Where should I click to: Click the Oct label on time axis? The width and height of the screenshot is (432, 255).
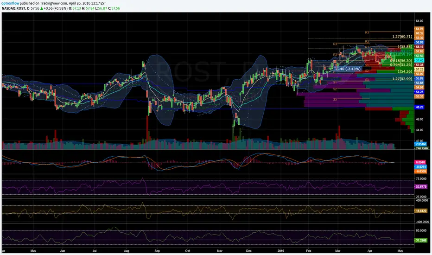pyautogui.click(x=188, y=251)
